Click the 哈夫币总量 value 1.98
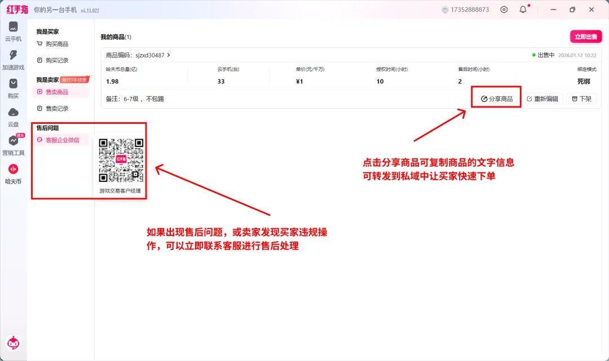The height and width of the screenshot is (361, 609). coord(112,82)
